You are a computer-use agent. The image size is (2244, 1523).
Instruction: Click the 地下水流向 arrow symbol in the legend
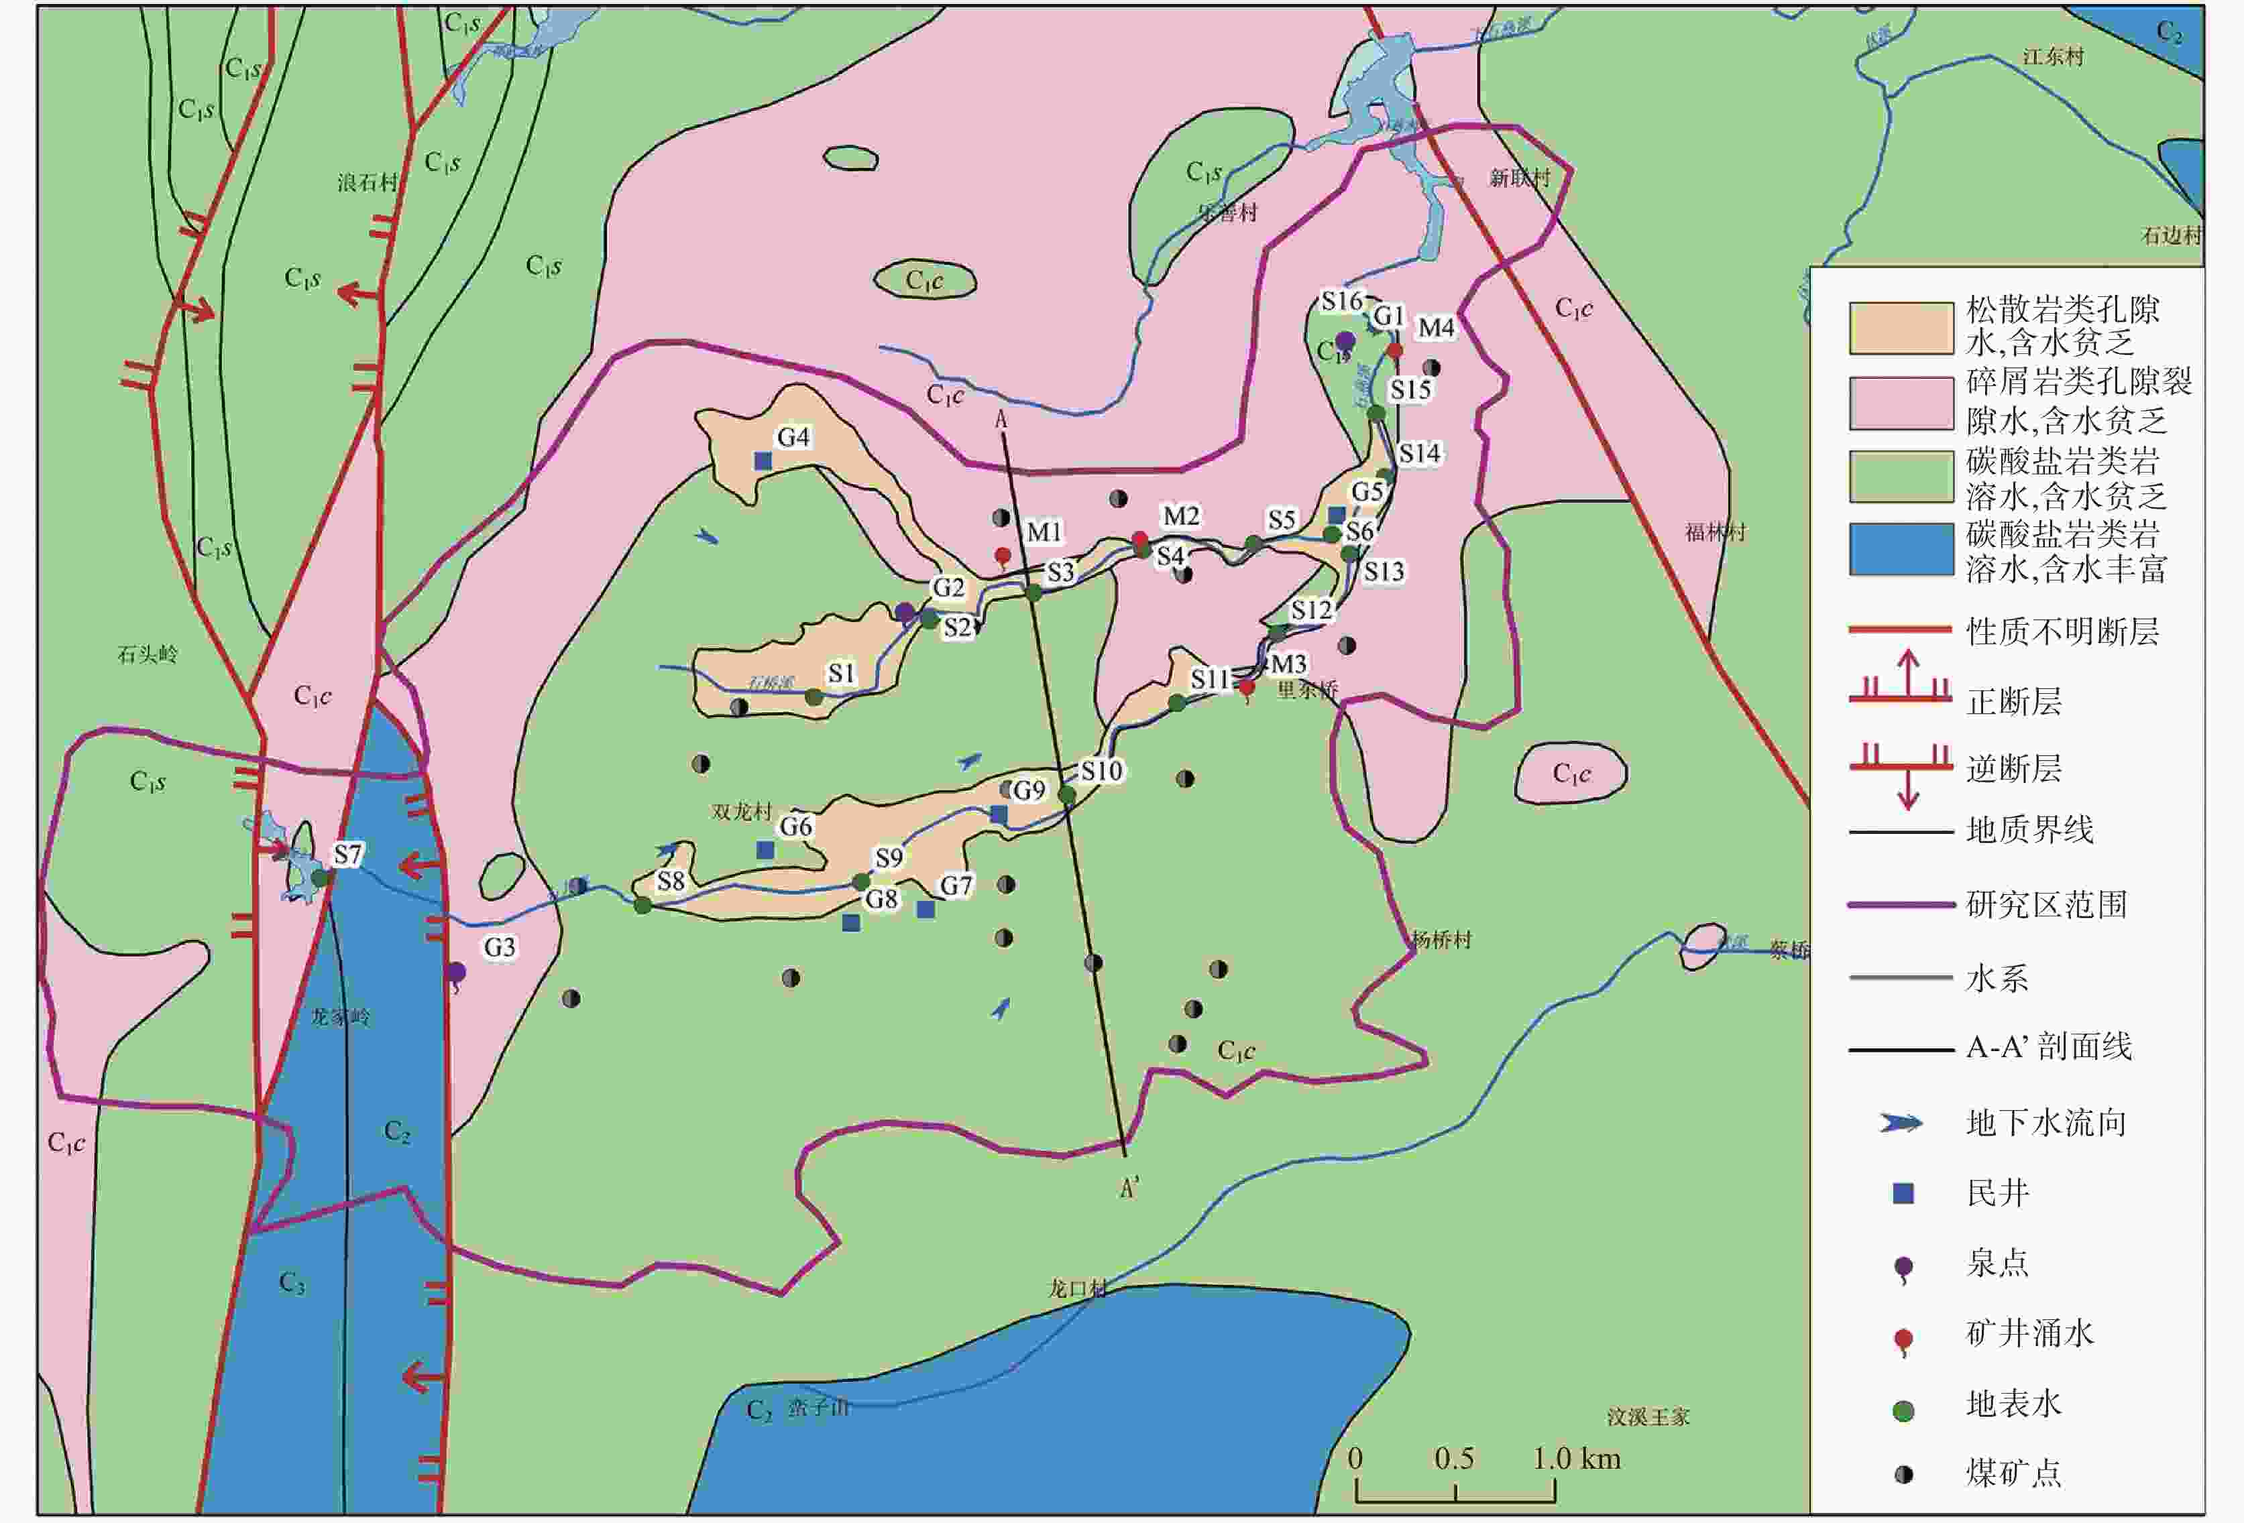pos(1901,1123)
